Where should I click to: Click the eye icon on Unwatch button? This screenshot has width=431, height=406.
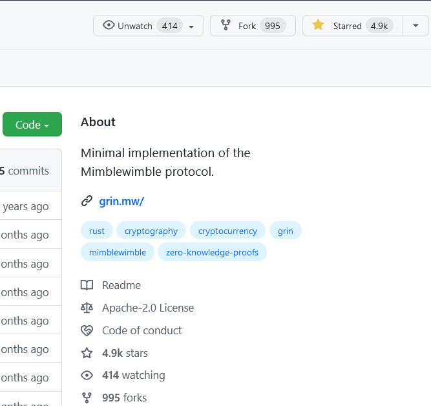point(109,25)
